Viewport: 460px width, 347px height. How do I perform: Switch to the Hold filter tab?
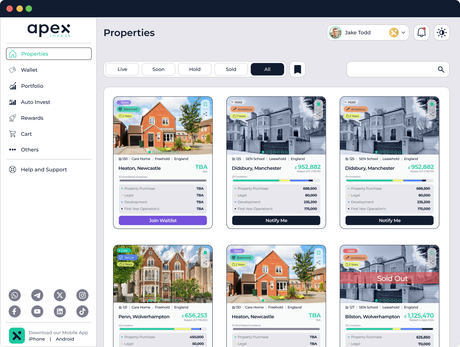click(x=195, y=69)
